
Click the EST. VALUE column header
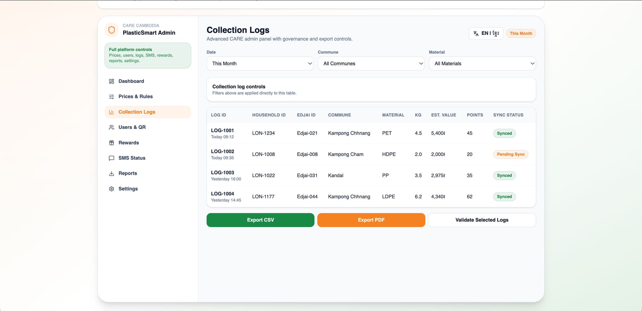click(444, 115)
